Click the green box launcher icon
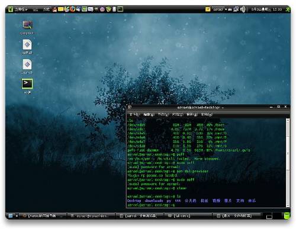Screen dimensions: 296x229 (108, 9)
